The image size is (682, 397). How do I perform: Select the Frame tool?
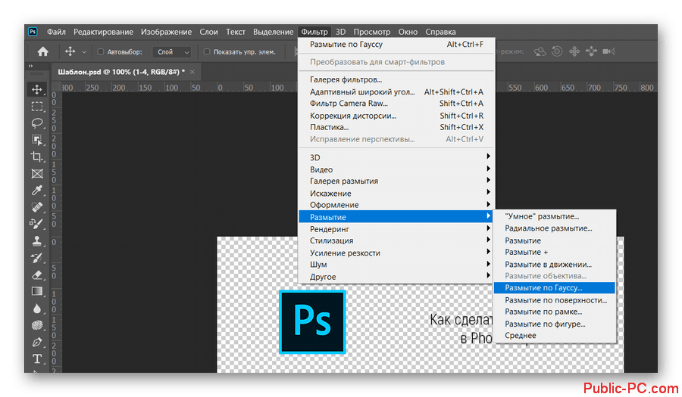37,174
